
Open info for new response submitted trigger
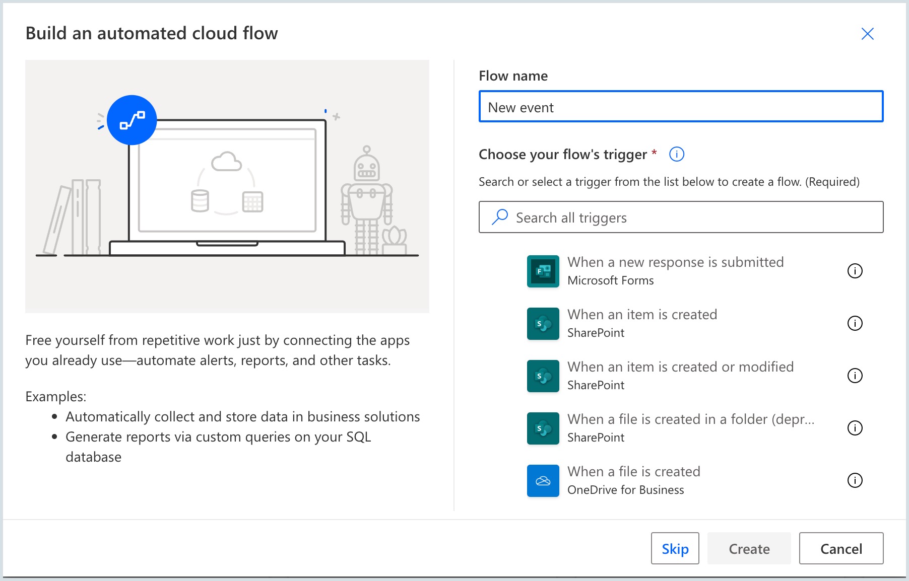[x=855, y=271]
